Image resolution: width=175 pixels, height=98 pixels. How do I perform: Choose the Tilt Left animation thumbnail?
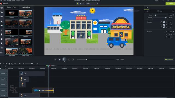[11, 32]
